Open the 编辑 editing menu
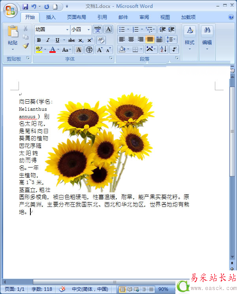This screenshot has height=294, width=237. (207, 38)
